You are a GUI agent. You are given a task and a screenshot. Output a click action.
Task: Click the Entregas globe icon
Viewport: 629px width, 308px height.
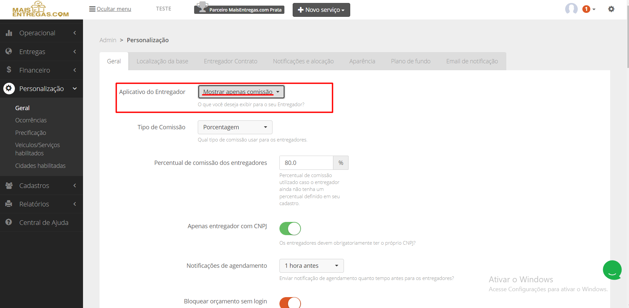[9, 51]
